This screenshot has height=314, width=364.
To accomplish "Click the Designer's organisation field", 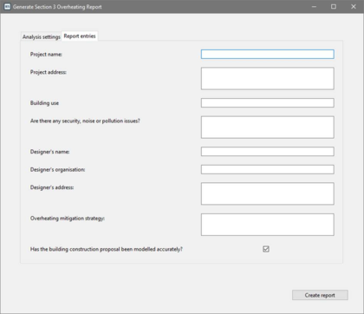I will pyautogui.click(x=268, y=169).
